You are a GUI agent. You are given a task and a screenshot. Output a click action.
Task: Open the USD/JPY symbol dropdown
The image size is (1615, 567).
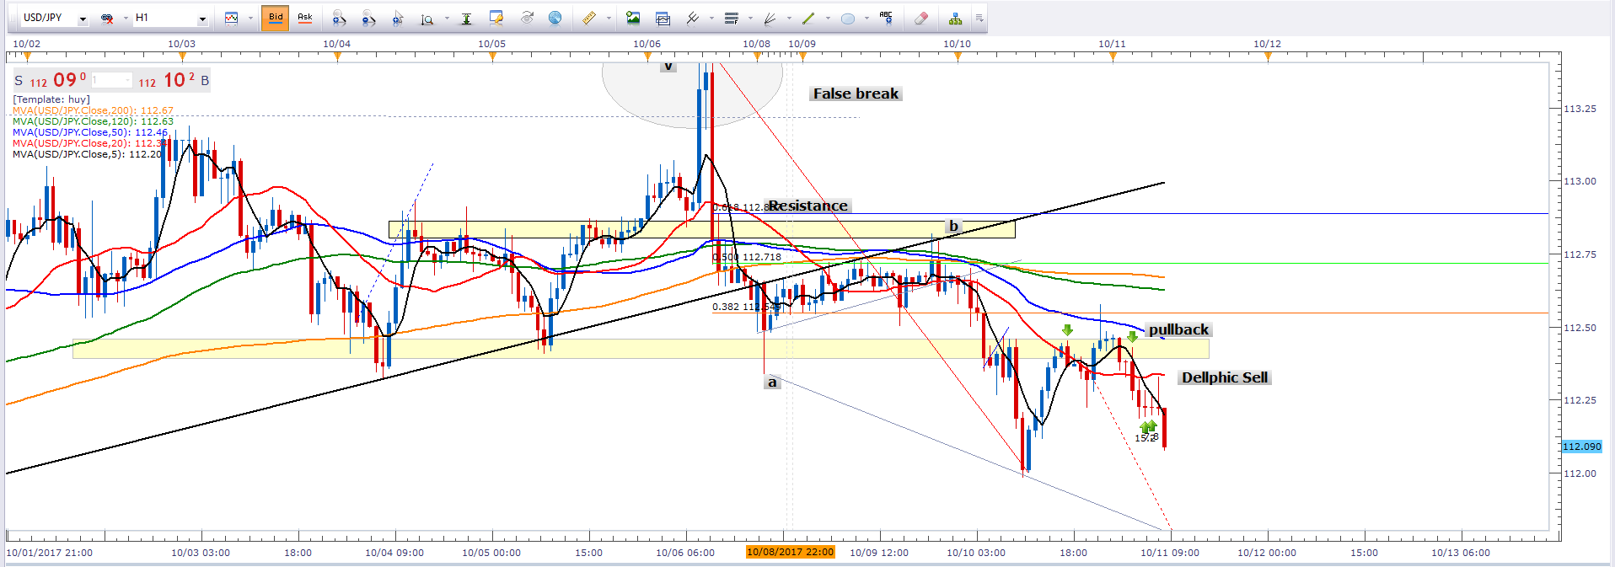pos(83,19)
